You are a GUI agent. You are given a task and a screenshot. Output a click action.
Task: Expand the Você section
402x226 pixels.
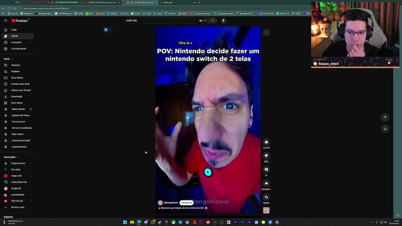8,59
